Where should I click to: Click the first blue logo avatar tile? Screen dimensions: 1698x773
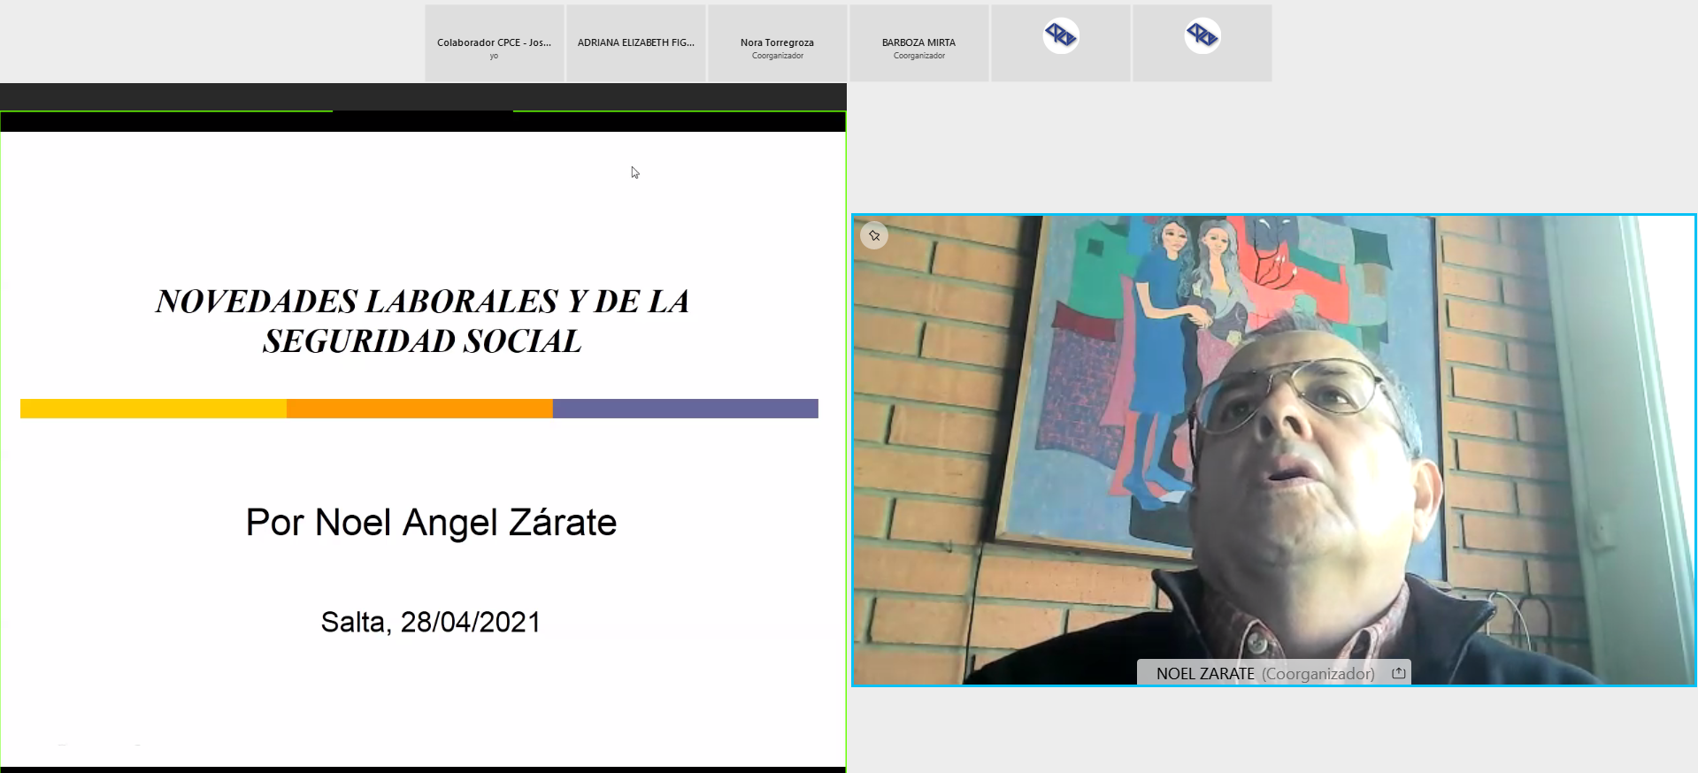click(1061, 43)
